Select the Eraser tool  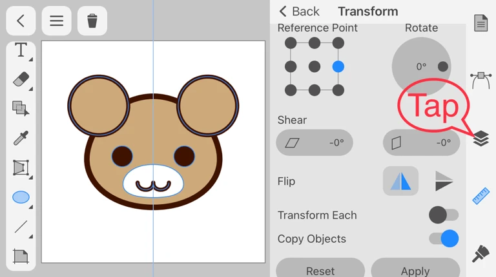pyautogui.click(x=21, y=79)
